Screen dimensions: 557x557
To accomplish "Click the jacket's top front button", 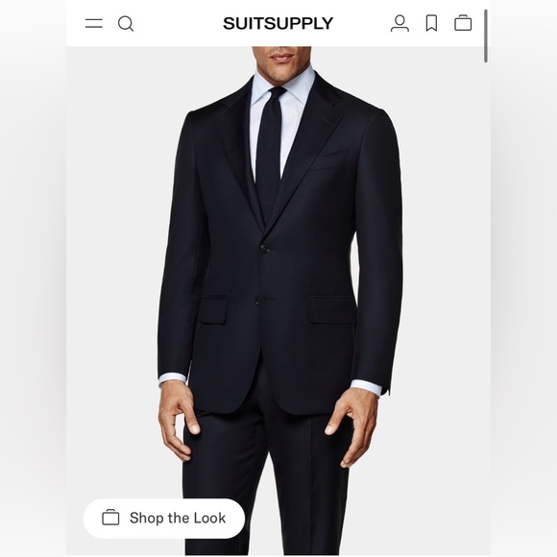I will point(265,248).
